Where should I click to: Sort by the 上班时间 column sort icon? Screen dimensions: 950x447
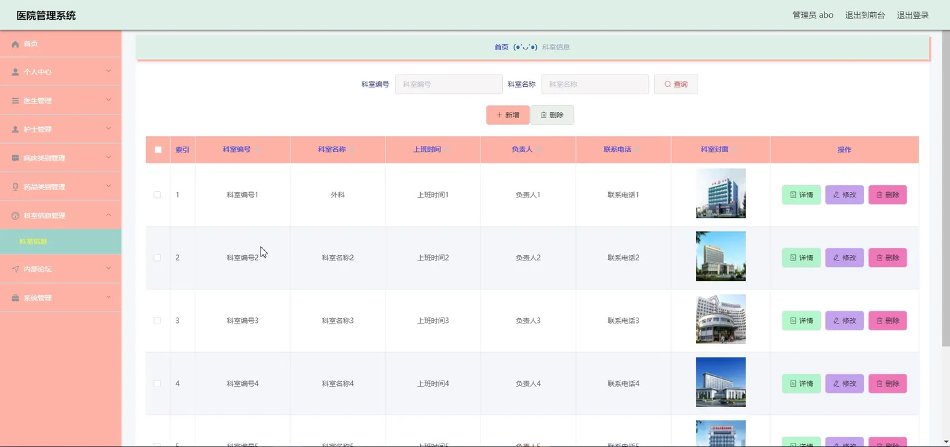pyautogui.click(x=448, y=150)
